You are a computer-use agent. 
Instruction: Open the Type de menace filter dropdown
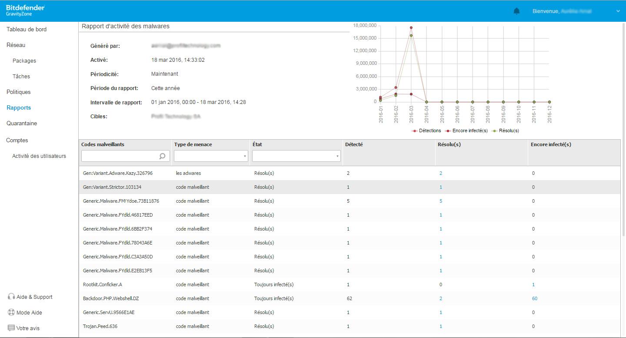211,156
